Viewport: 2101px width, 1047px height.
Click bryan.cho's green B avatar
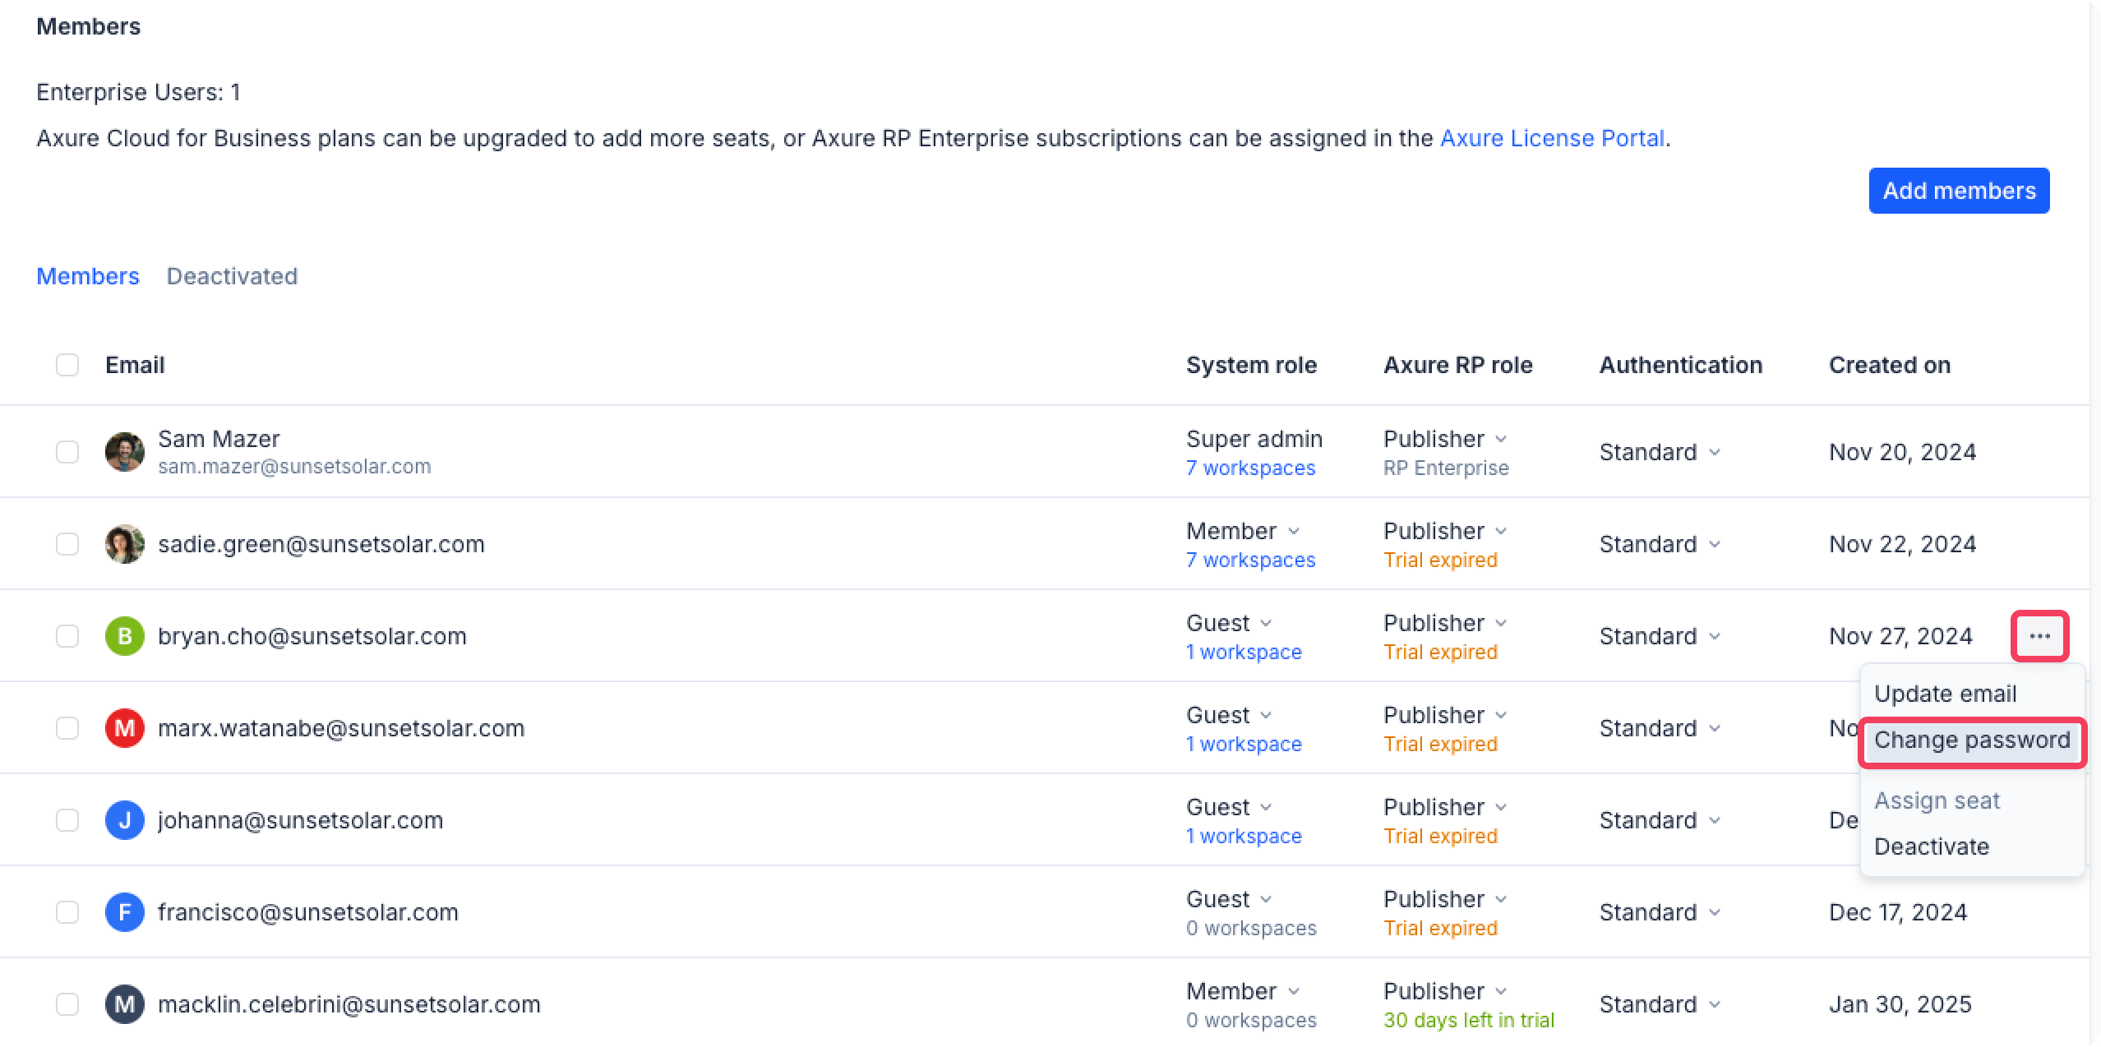tap(125, 636)
